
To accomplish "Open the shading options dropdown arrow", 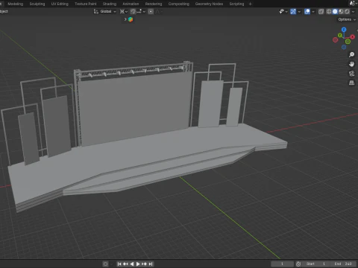I will click(353, 11).
